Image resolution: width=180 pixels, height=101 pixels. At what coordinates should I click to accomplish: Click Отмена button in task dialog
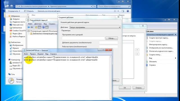138,88
